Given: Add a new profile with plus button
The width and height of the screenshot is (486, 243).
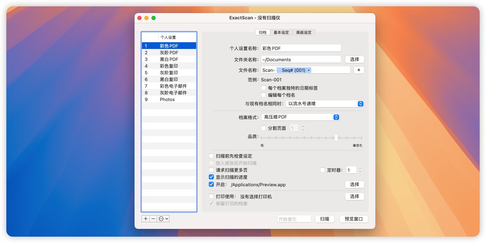Looking at the screenshot, I should 145,219.
